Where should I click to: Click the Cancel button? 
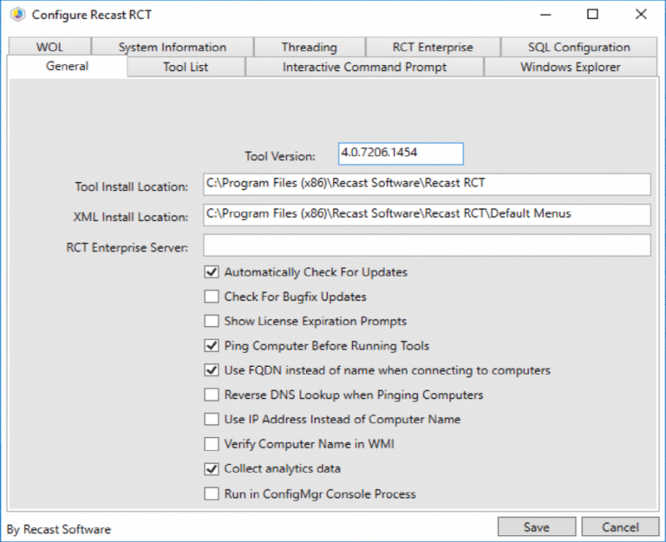coord(620,527)
